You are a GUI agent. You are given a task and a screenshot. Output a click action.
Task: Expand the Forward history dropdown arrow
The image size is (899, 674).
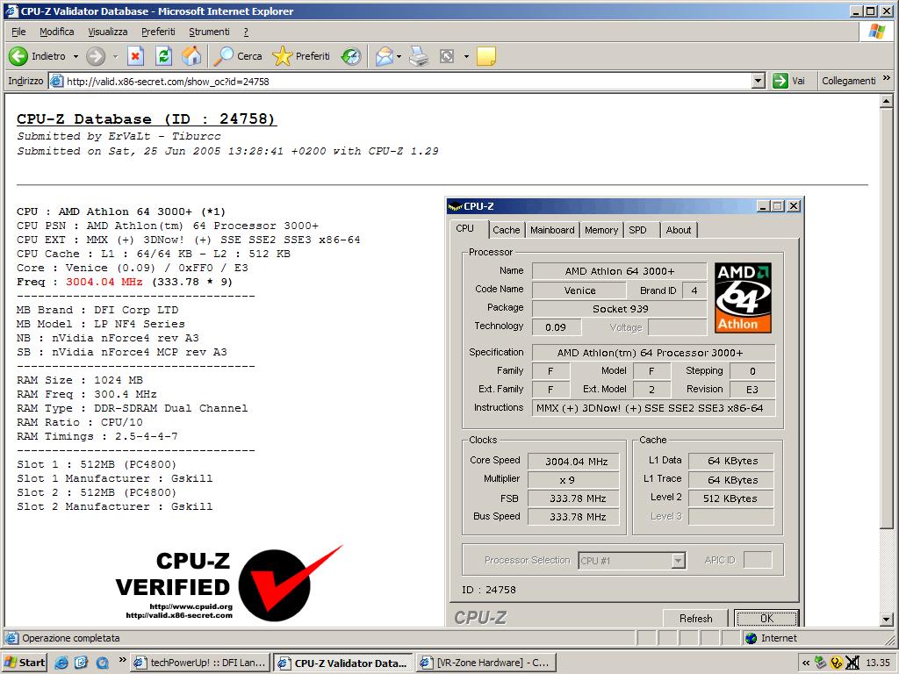tap(115, 57)
